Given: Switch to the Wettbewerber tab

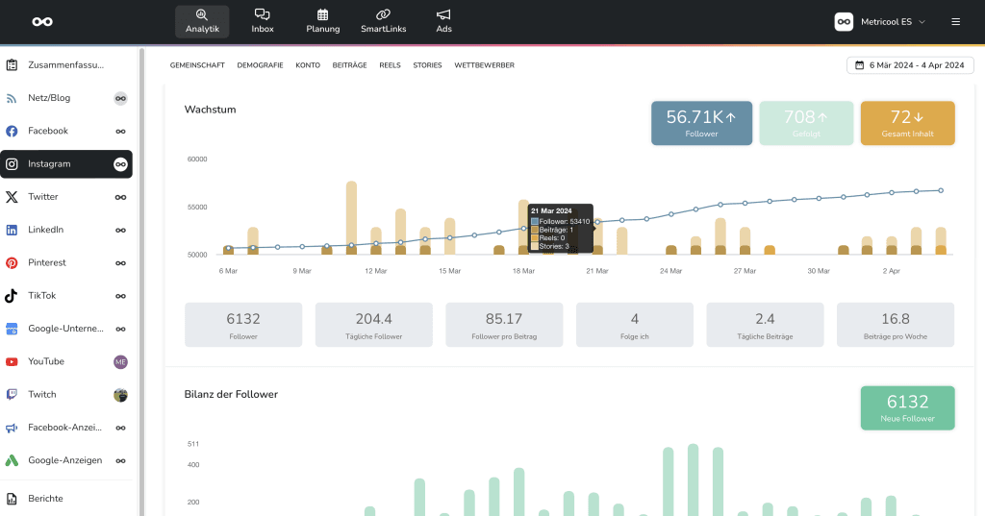Looking at the screenshot, I should [x=484, y=65].
